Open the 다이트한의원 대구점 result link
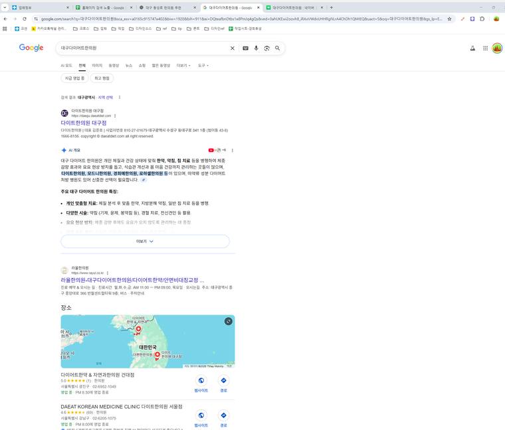Image resolution: width=505 pixels, height=430 pixels. click(84, 123)
